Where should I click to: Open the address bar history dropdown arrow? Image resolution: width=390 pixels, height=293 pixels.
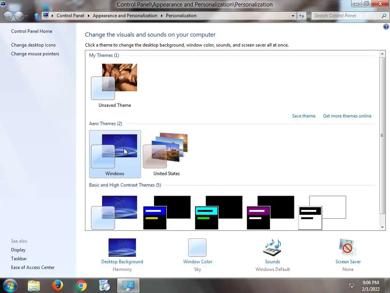[293, 16]
